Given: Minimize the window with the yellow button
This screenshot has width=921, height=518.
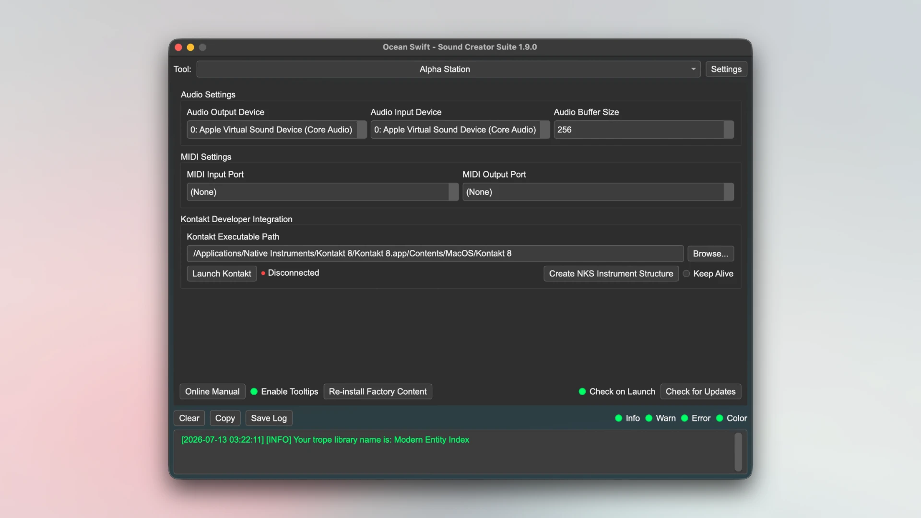Looking at the screenshot, I should pyautogui.click(x=190, y=47).
